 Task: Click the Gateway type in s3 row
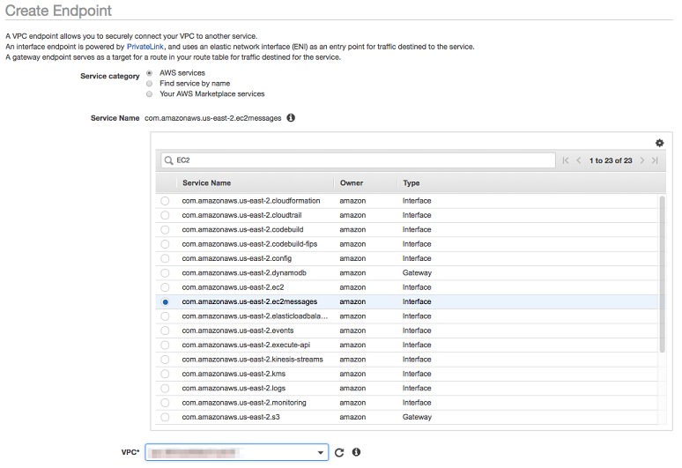pyautogui.click(x=417, y=417)
